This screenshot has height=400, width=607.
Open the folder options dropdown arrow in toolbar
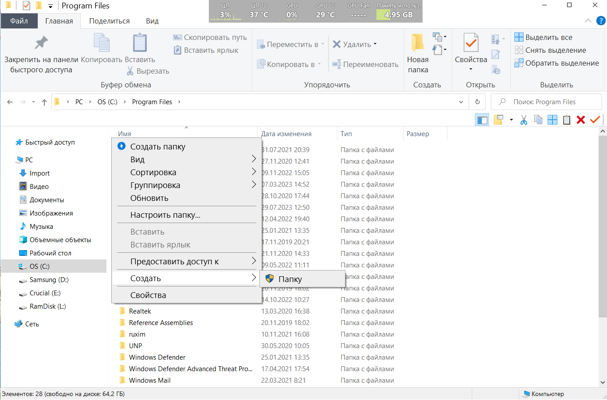point(511,120)
